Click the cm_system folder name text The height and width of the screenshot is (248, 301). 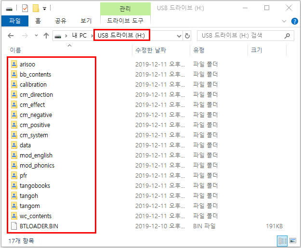click(34, 135)
